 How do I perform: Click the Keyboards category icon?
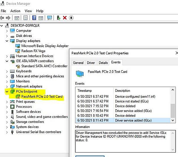(x=12, y=71)
